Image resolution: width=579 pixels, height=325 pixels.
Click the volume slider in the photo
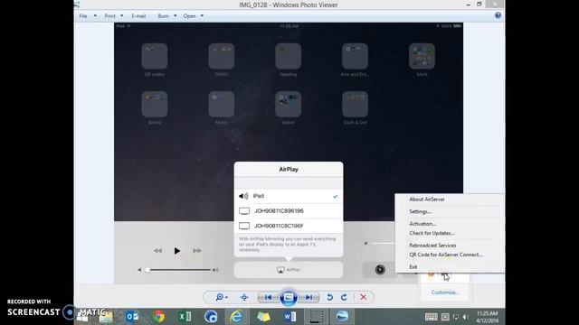click(179, 270)
